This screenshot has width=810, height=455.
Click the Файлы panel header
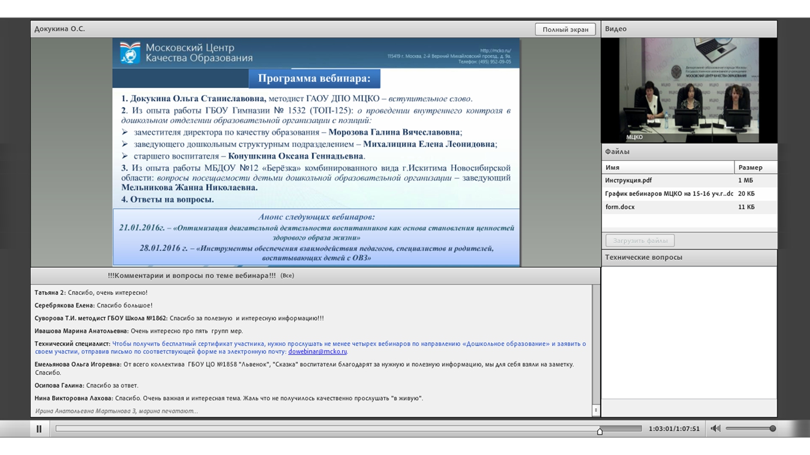(689, 152)
